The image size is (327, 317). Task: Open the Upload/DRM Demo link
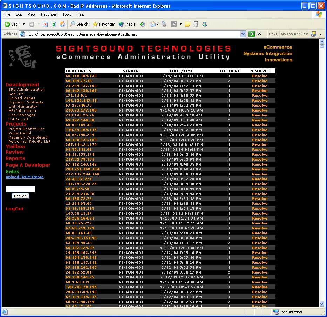25,177
